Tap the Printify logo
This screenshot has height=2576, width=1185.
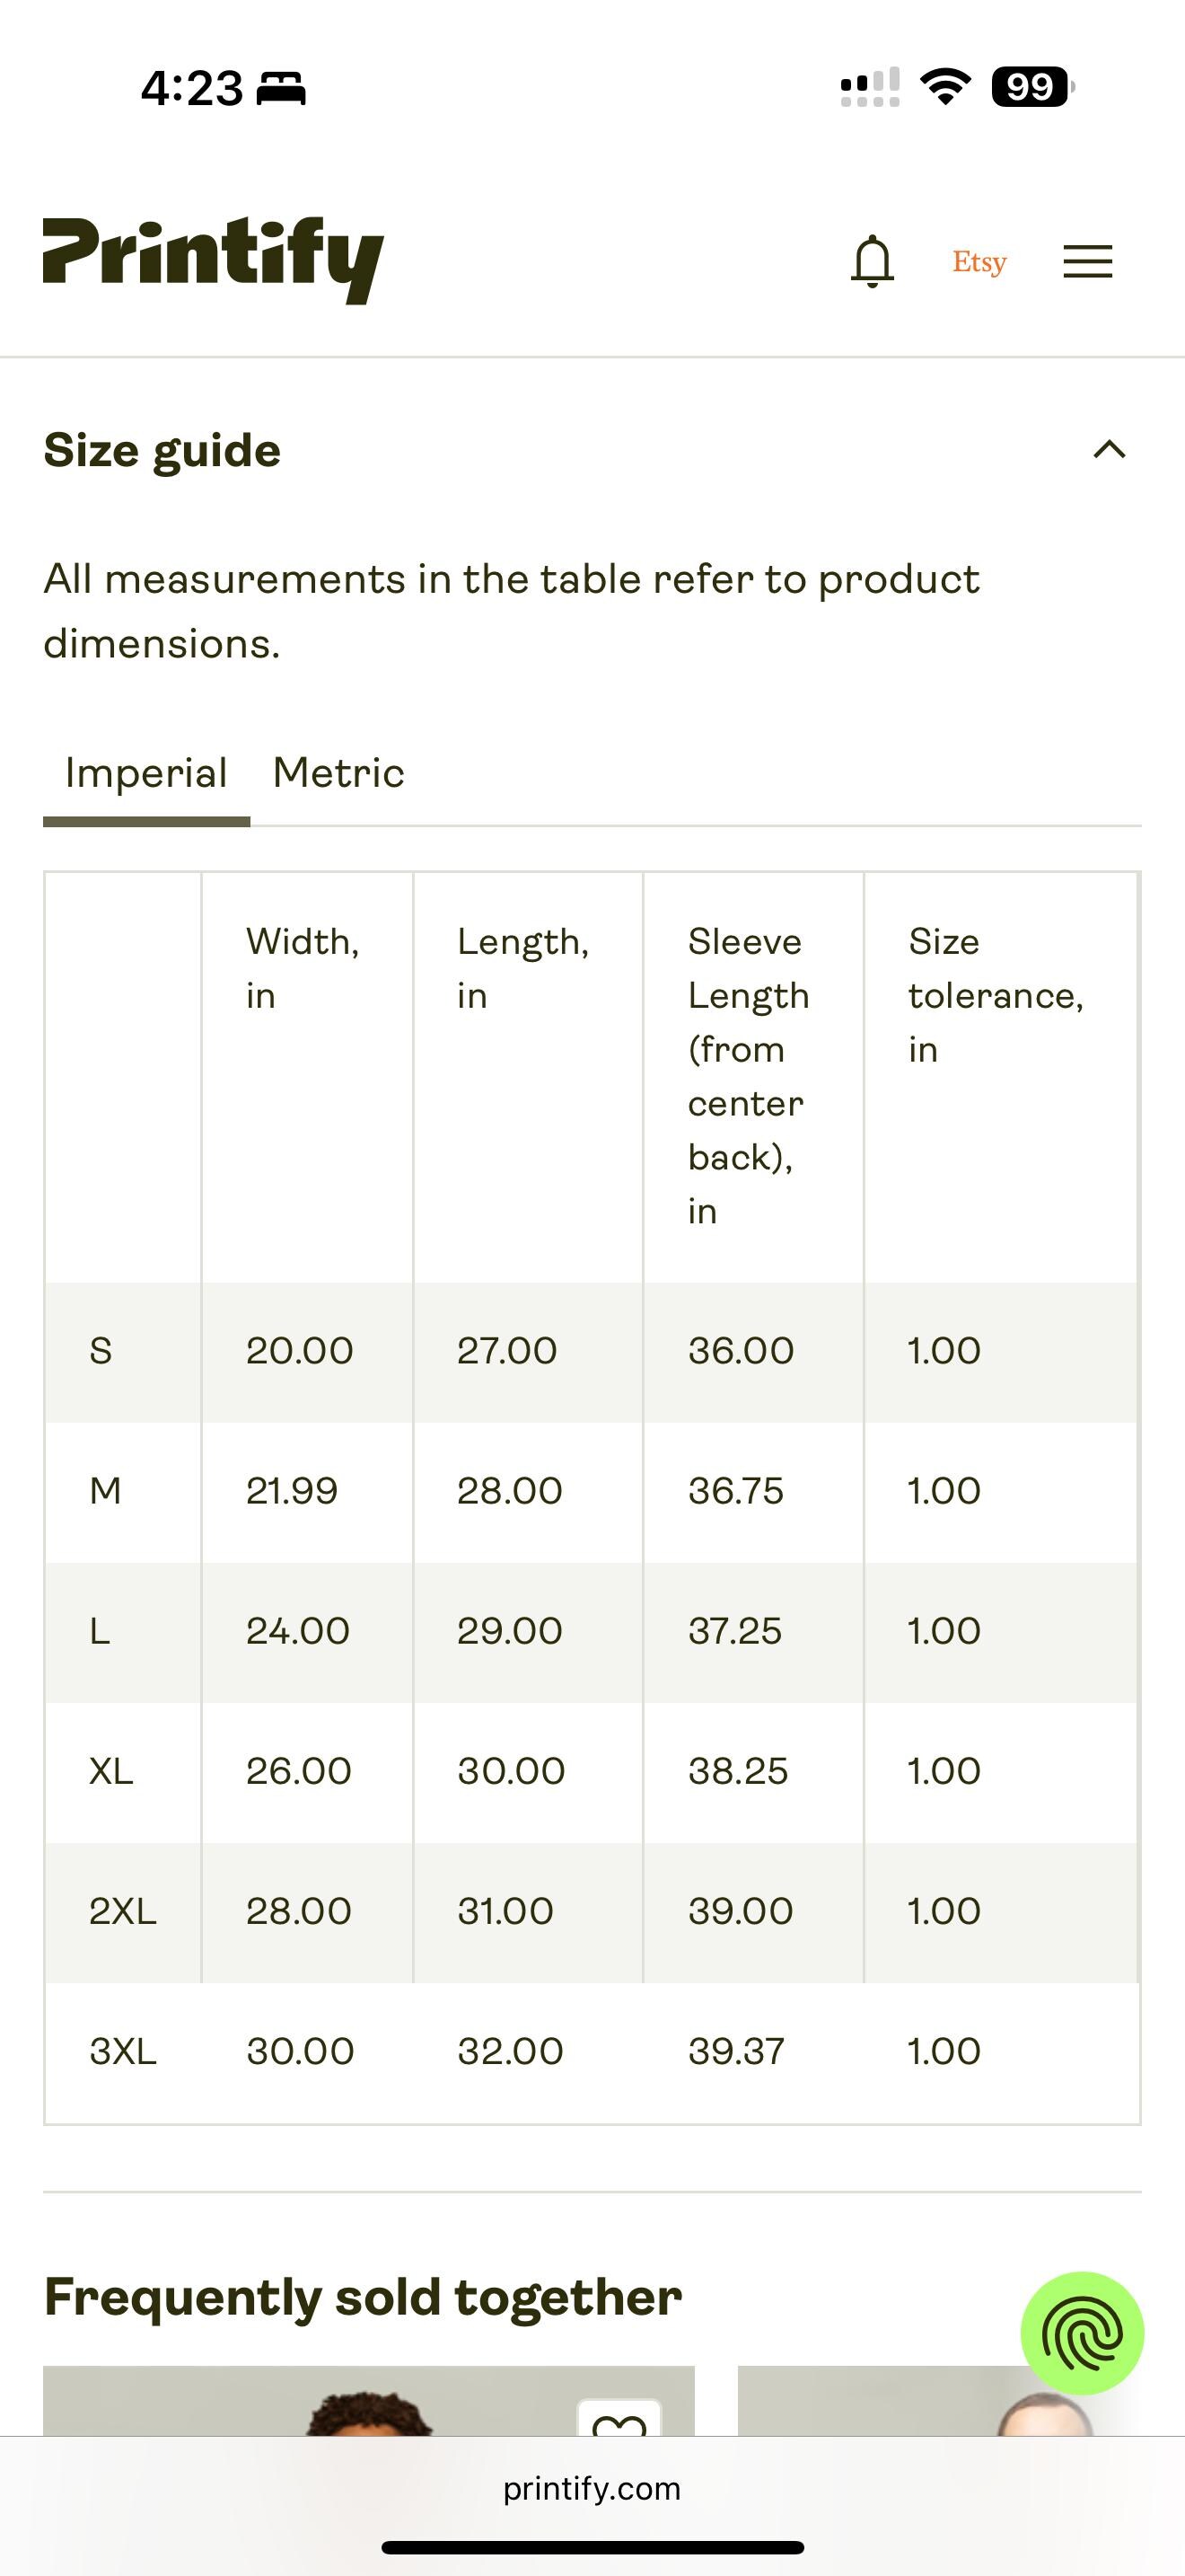213,259
